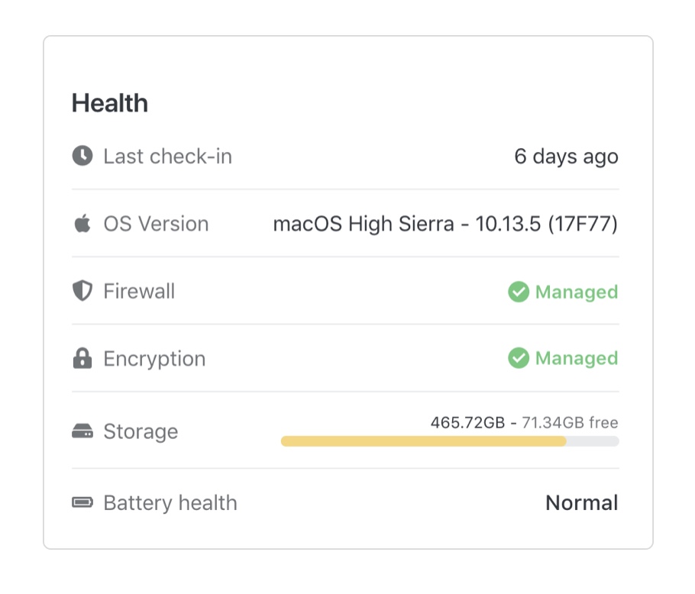Viewport: 695px width, 594px height.
Task: Click the green checkmark in Firewall row
Action: tap(519, 292)
